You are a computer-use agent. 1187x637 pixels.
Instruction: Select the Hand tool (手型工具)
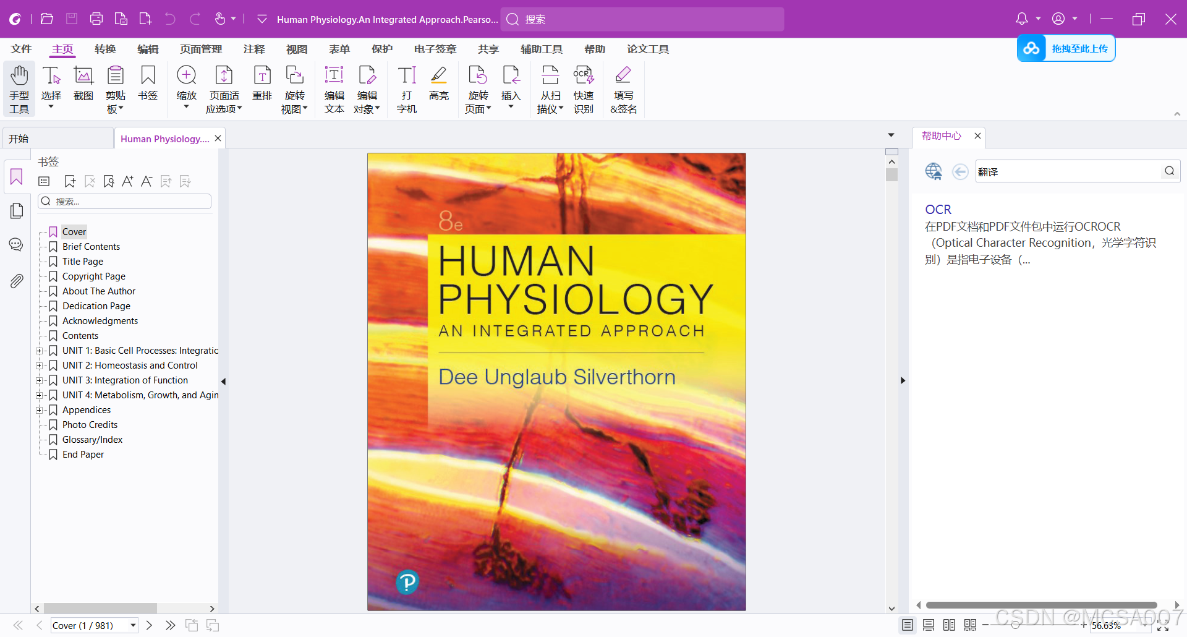pyautogui.click(x=19, y=89)
